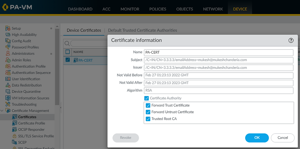
Task: Click the Not Valid After field
Action: click(219, 83)
